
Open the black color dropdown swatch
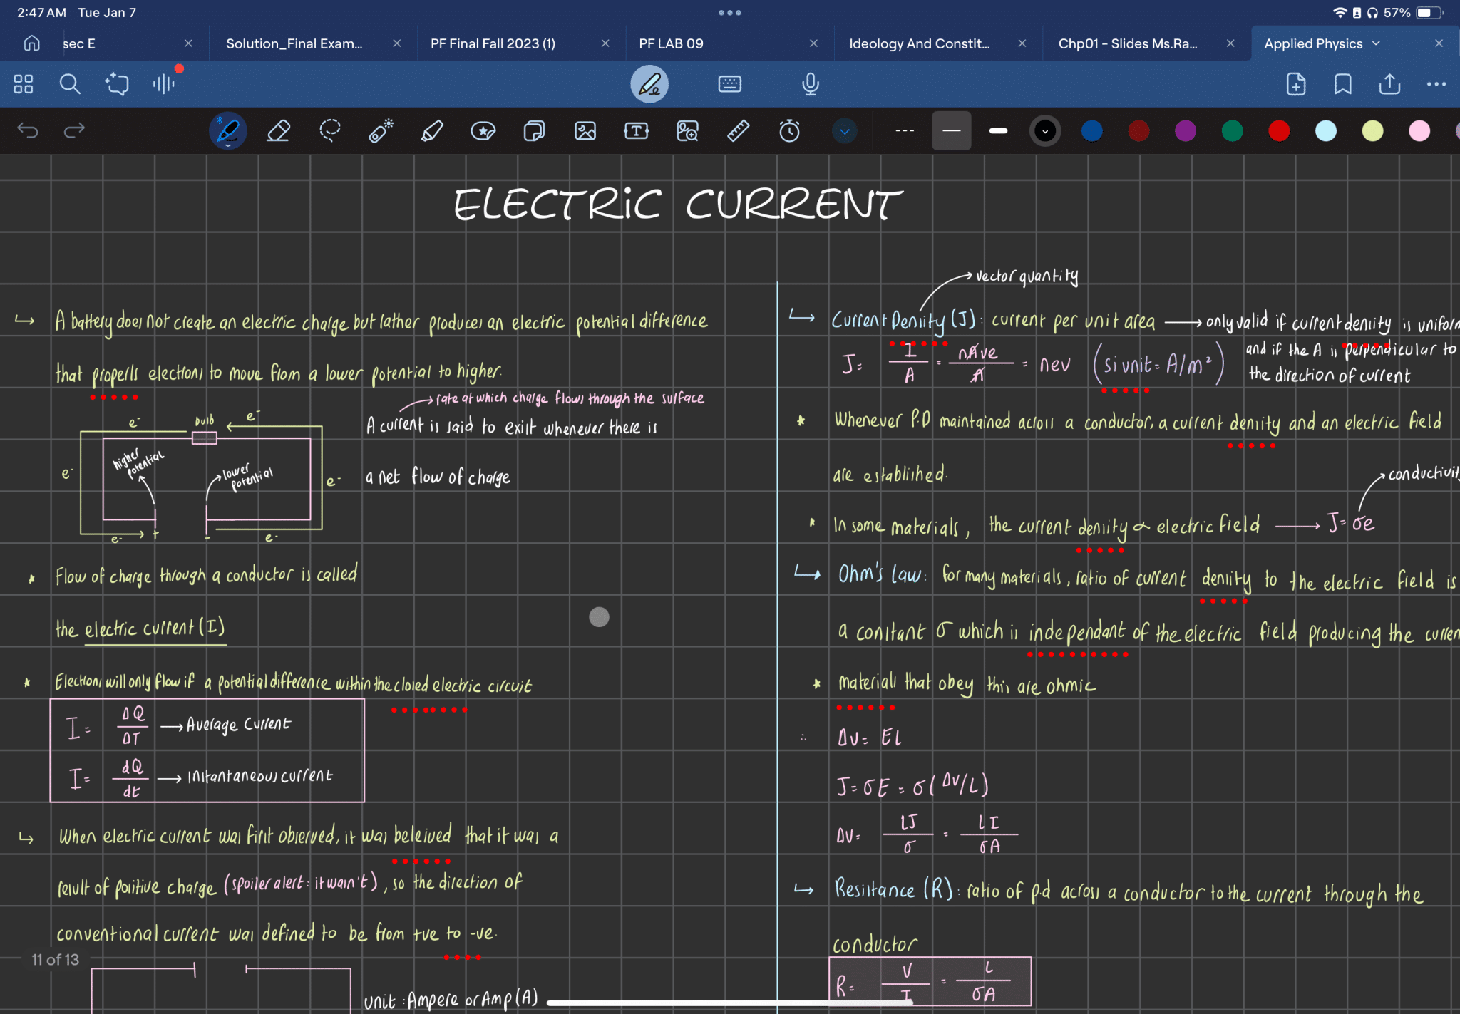[1044, 131]
